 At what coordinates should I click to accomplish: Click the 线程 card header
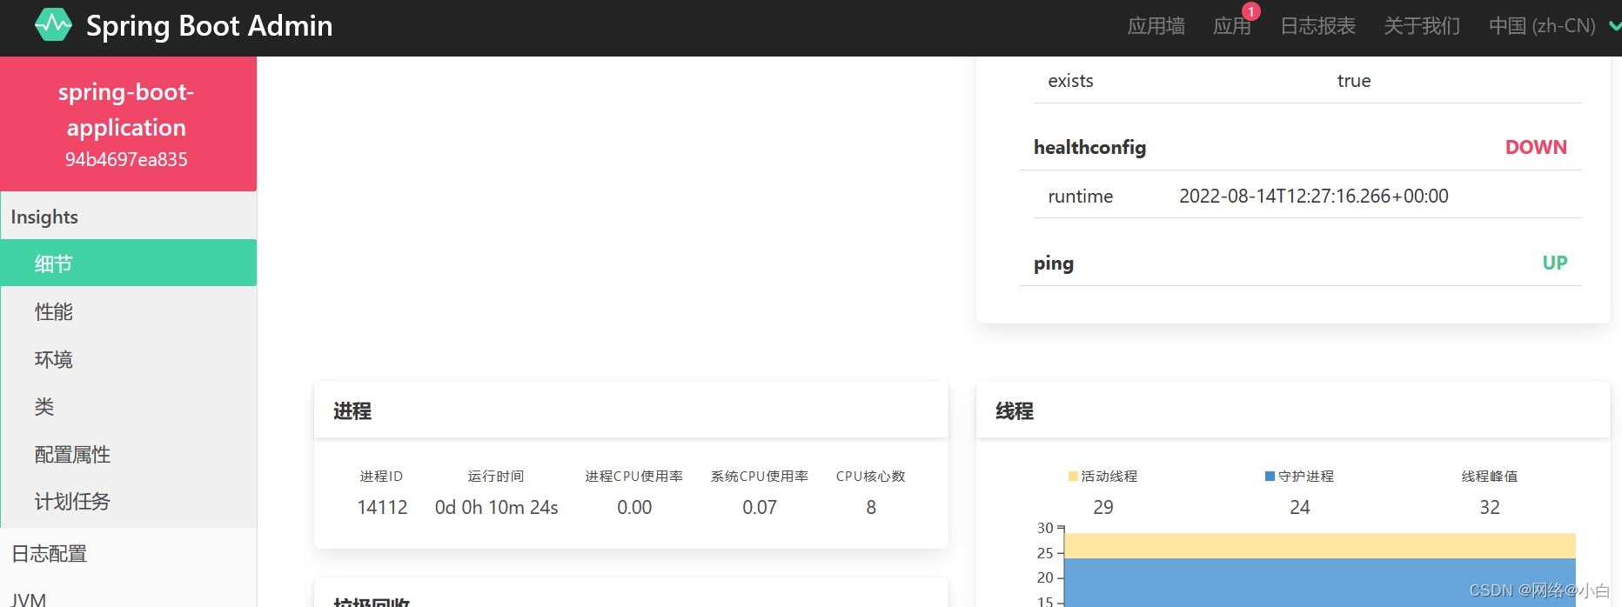pos(1293,410)
